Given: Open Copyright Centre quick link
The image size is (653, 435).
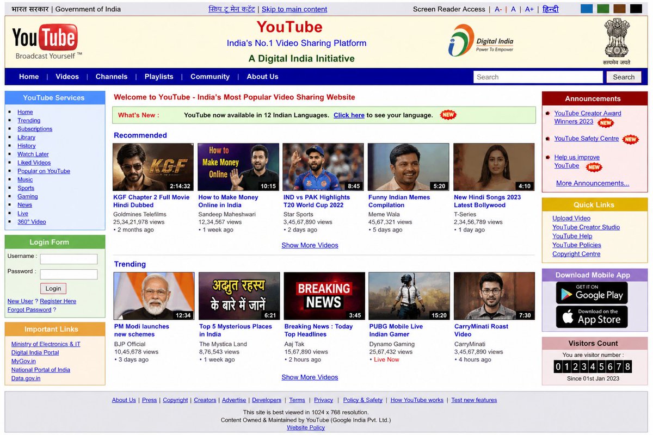Looking at the screenshot, I should [x=576, y=254].
